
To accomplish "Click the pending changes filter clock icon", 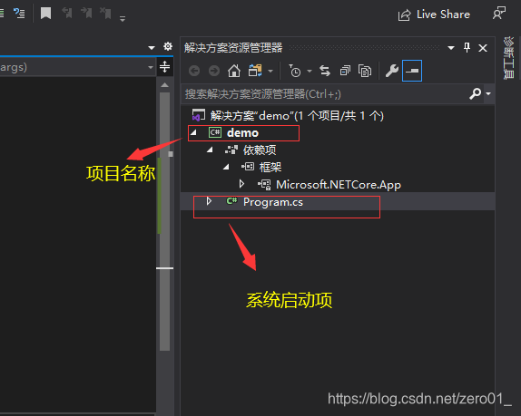I will pos(294,71).
